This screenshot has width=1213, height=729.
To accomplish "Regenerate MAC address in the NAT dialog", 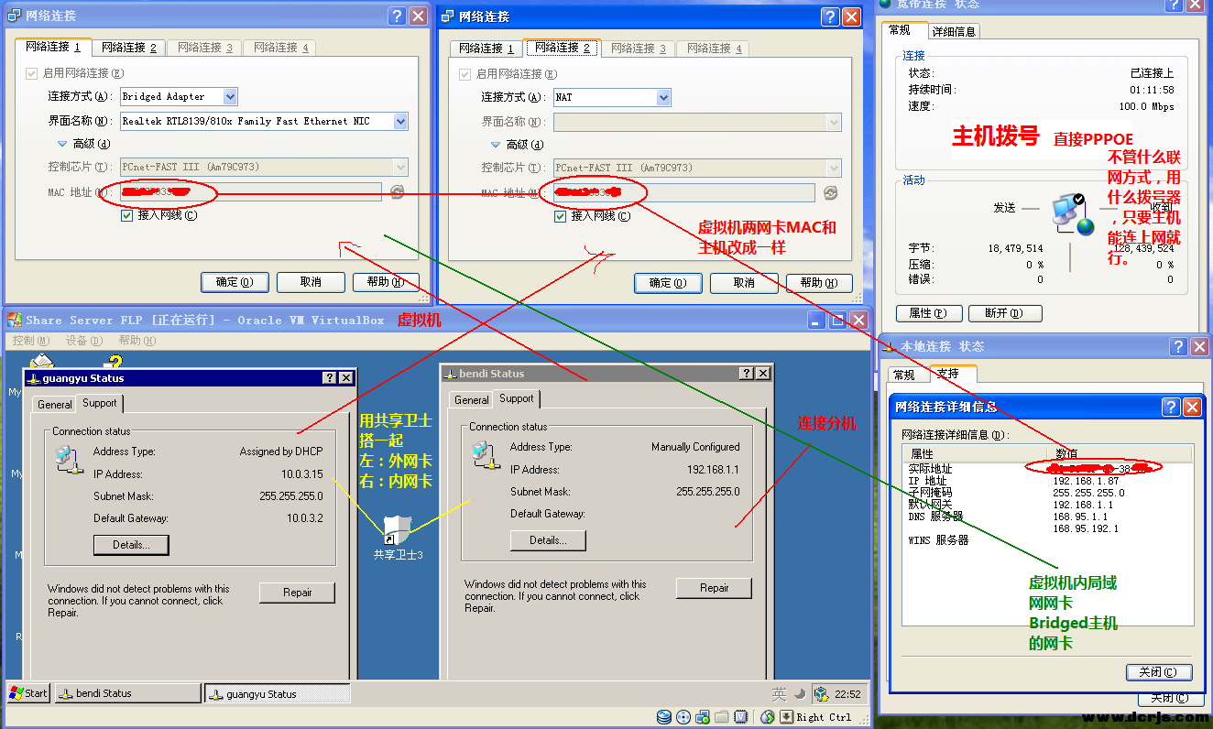I will (x=830, y=192).
